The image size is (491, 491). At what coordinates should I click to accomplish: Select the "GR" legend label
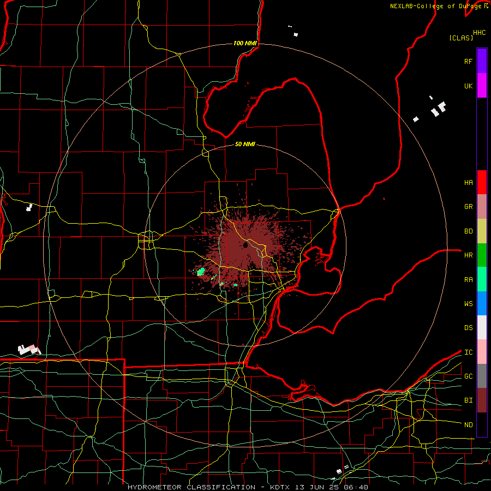click(x=468, y=207)
